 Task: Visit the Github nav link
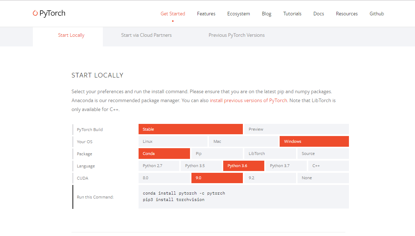pos(377,14)
